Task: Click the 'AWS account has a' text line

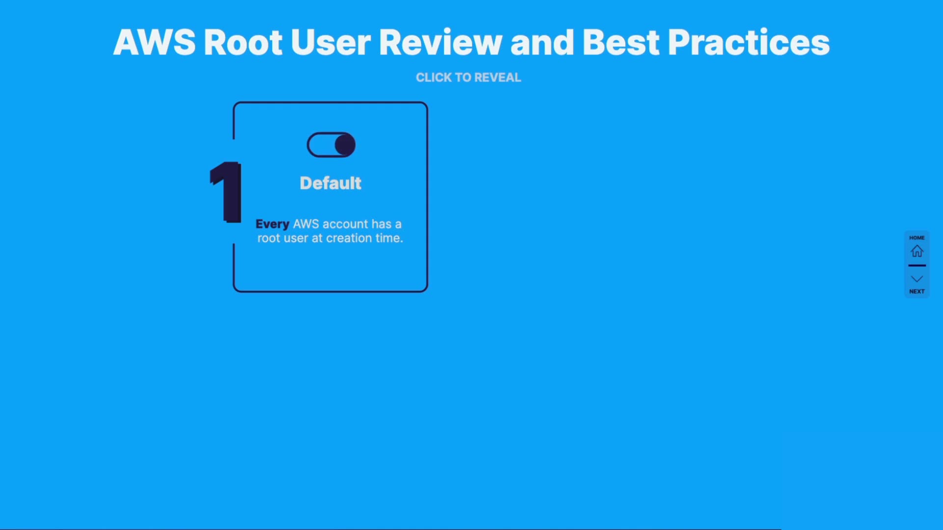Action: tap(347, 224)
